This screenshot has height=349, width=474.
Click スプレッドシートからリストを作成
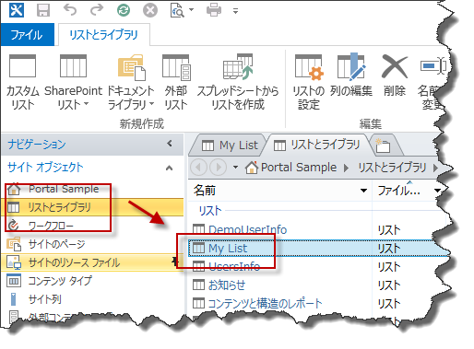[238, 82]
